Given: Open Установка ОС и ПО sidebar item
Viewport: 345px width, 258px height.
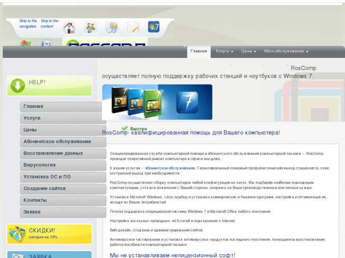Looking at the screenshot, I should [x=63, y=177].
